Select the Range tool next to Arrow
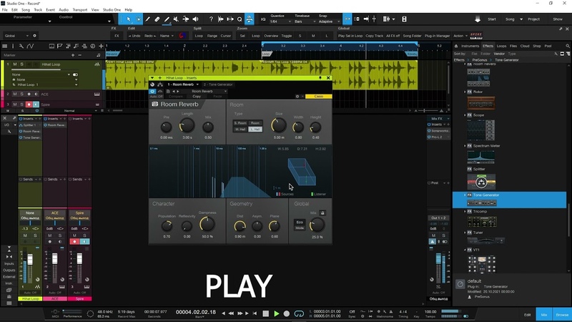 click(x=138, y=19)
